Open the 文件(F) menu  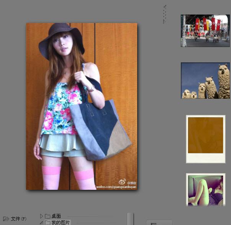tap(19, 219)
